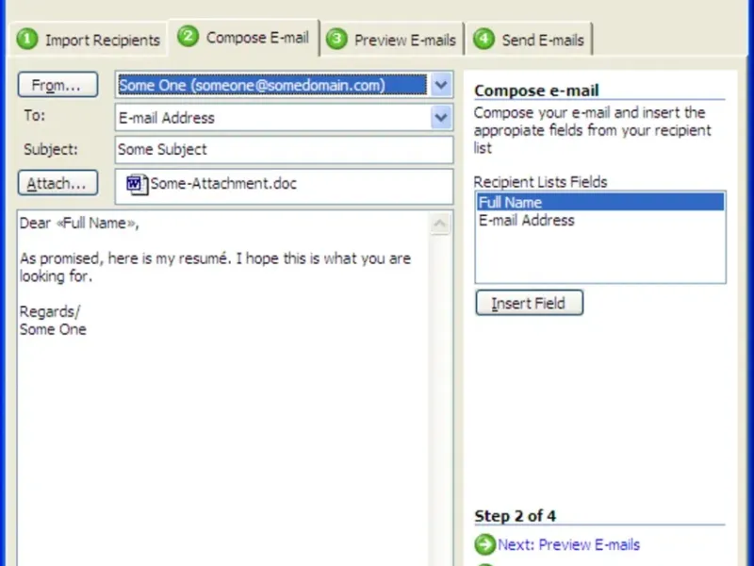This screenshot has height=566, width=754.
Task: Click the green number 3 step icon
Action: [336, 39]
